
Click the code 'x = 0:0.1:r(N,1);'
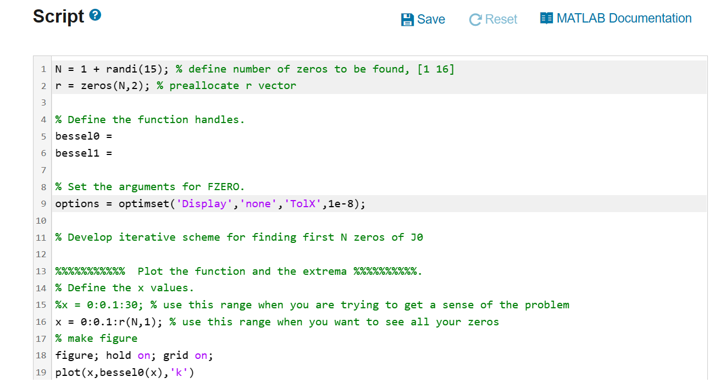109,322
